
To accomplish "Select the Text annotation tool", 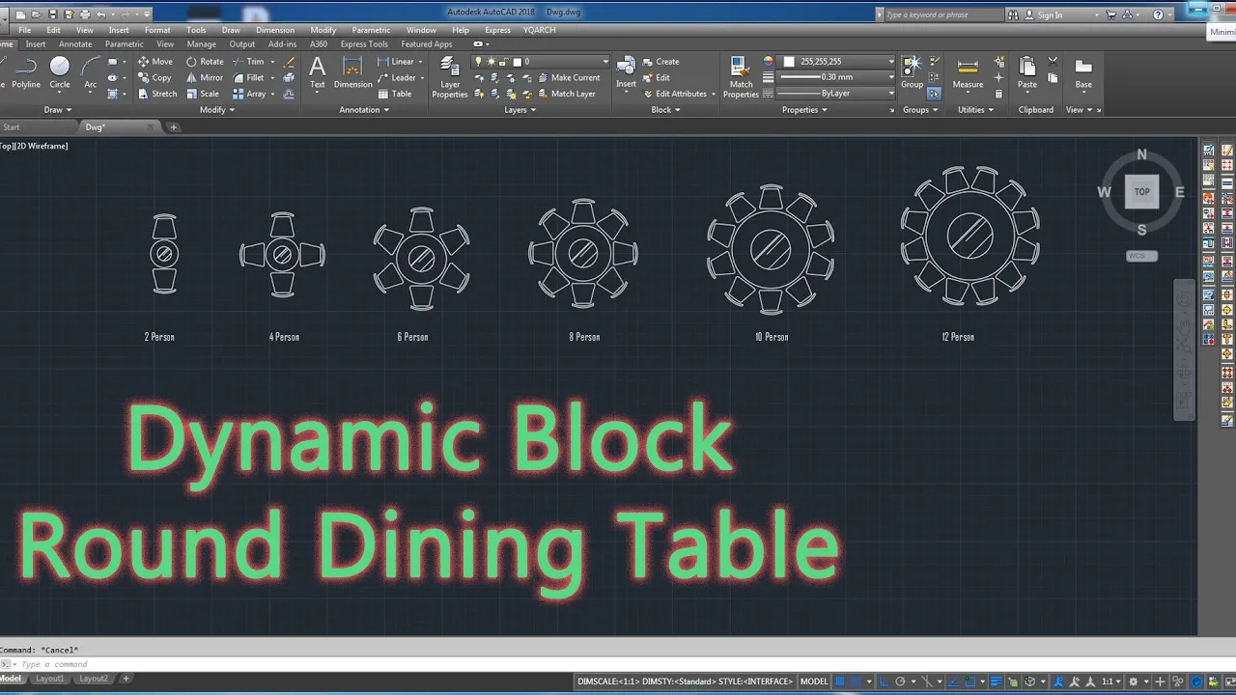I will [x=317, y=73].
